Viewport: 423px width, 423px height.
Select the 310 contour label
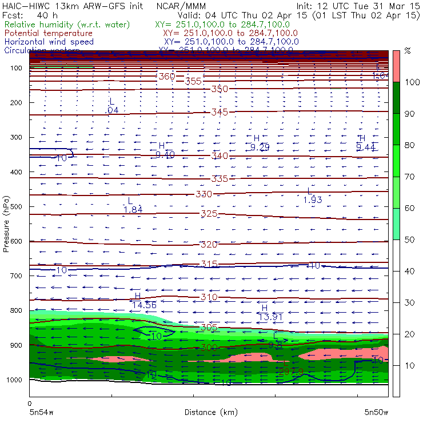click(x=209, y=297)
